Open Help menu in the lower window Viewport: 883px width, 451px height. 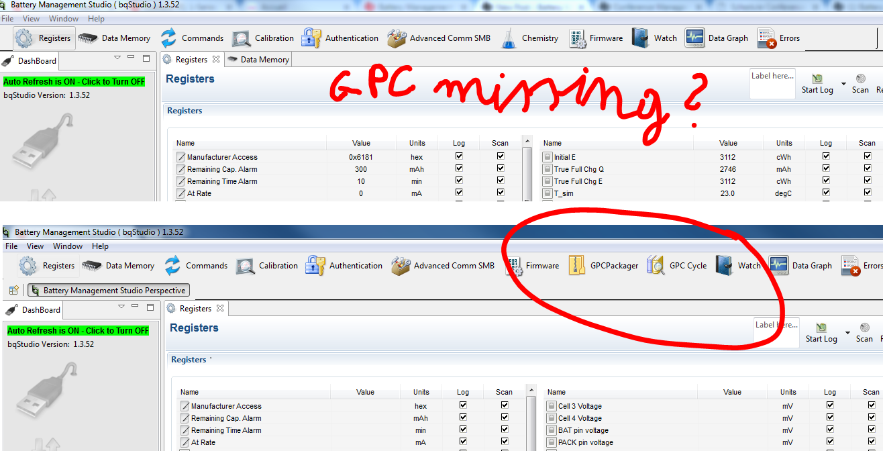click(x=100, y=246)
